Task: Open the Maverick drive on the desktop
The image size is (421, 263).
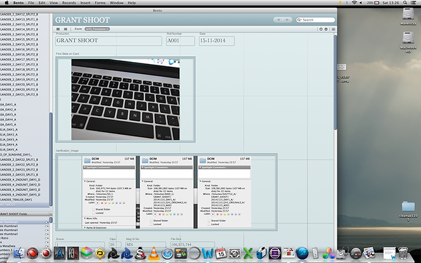Action: point(408,16)
